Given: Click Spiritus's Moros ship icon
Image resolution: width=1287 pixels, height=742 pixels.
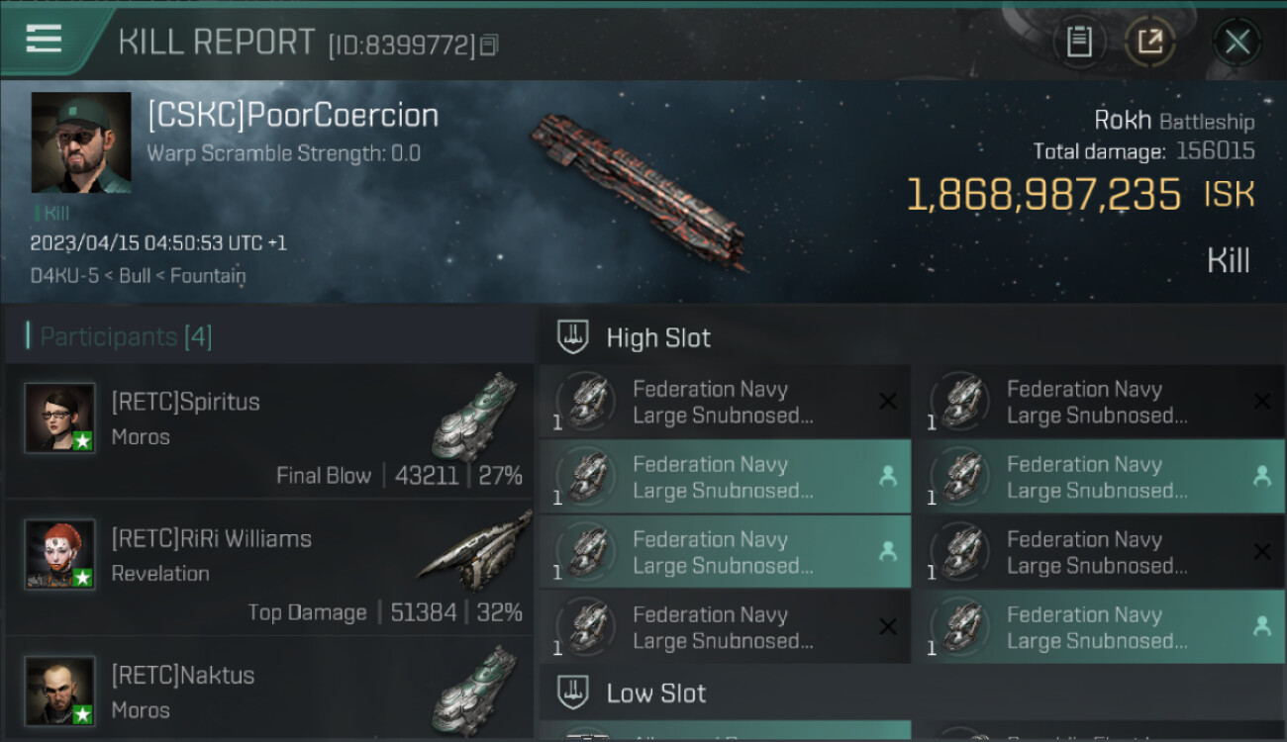Looking at the screenshot, I should [x=475, y=417].
